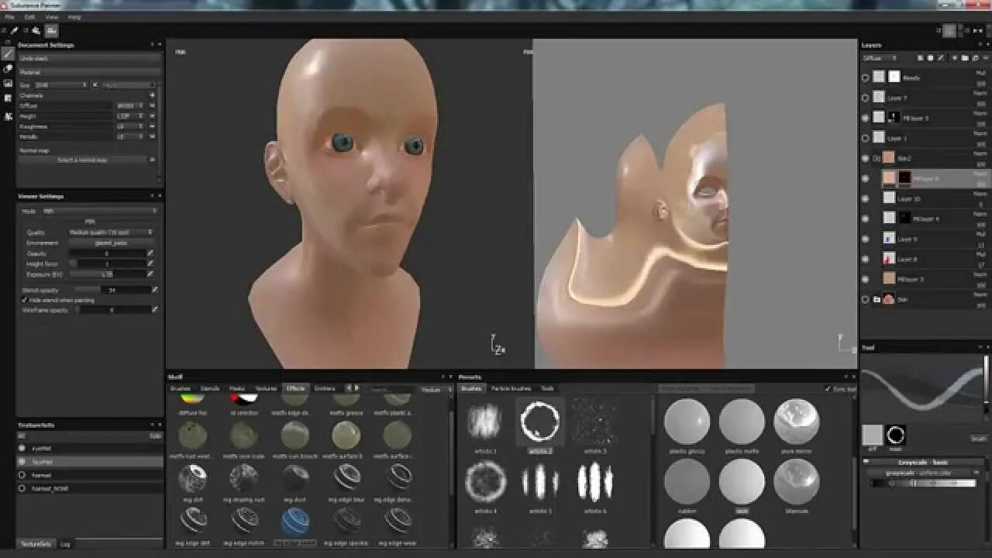The image size is (992, 558).
Task: Toggle visibility of Fill layer 5
Action: [866, 118]
